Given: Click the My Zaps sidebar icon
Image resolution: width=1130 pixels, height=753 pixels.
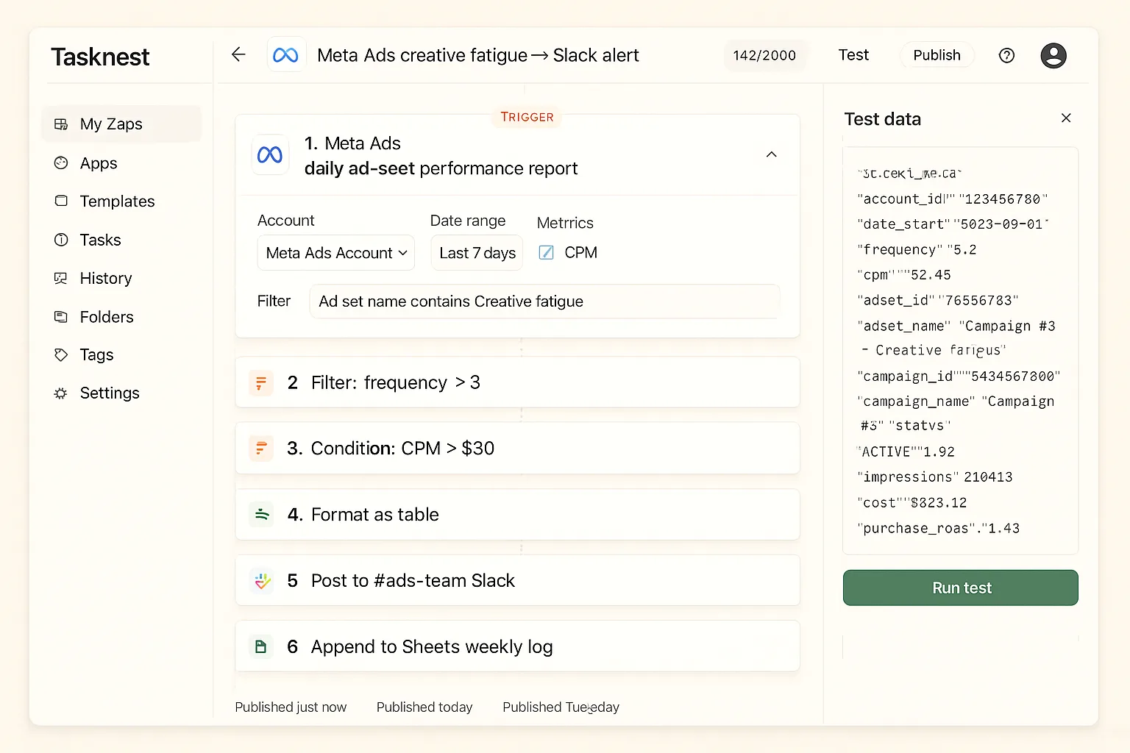Looking at the screenshot, I should click(61, 124).
